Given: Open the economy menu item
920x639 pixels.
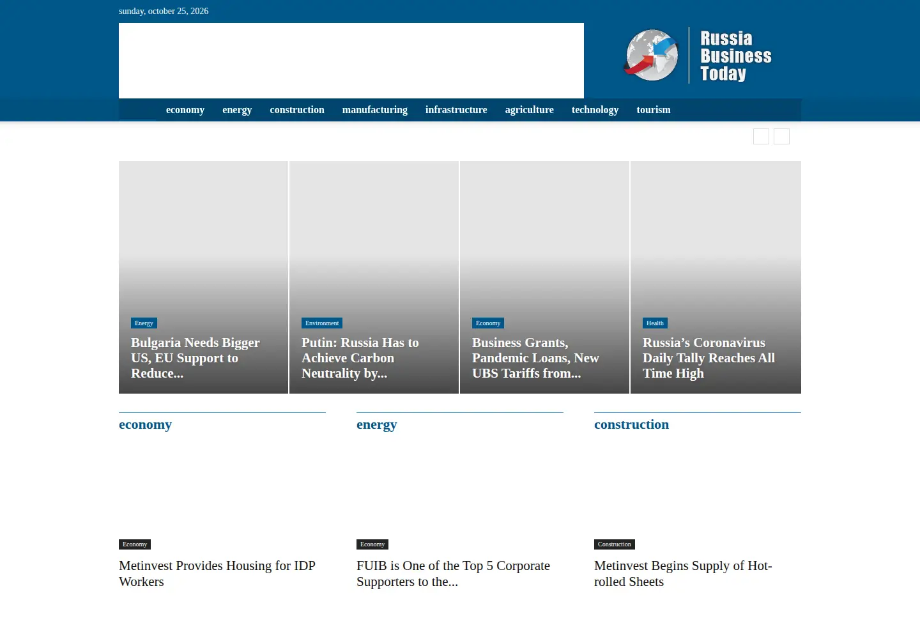Looking at the screenshot, I should pyautogui.click(x=185, y=110).
